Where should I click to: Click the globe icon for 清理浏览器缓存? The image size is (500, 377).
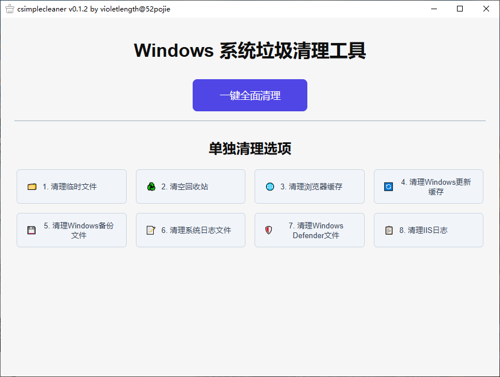(269, 186)
